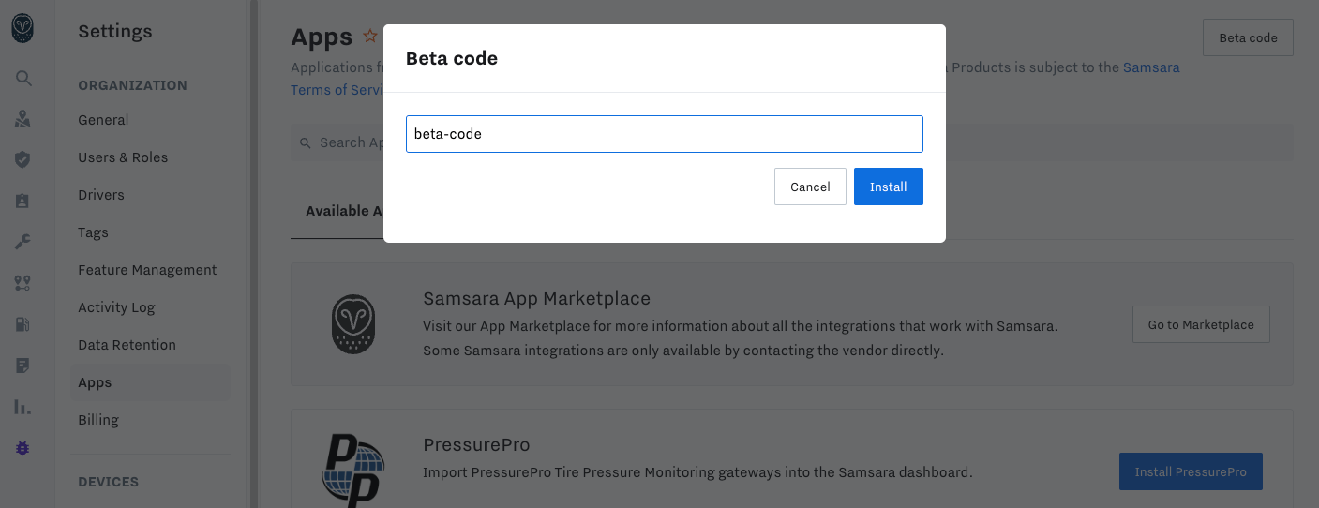Screen dimensions: 1319x508
Task: Open the Samsara terms link
Action: click(1151, 67)
